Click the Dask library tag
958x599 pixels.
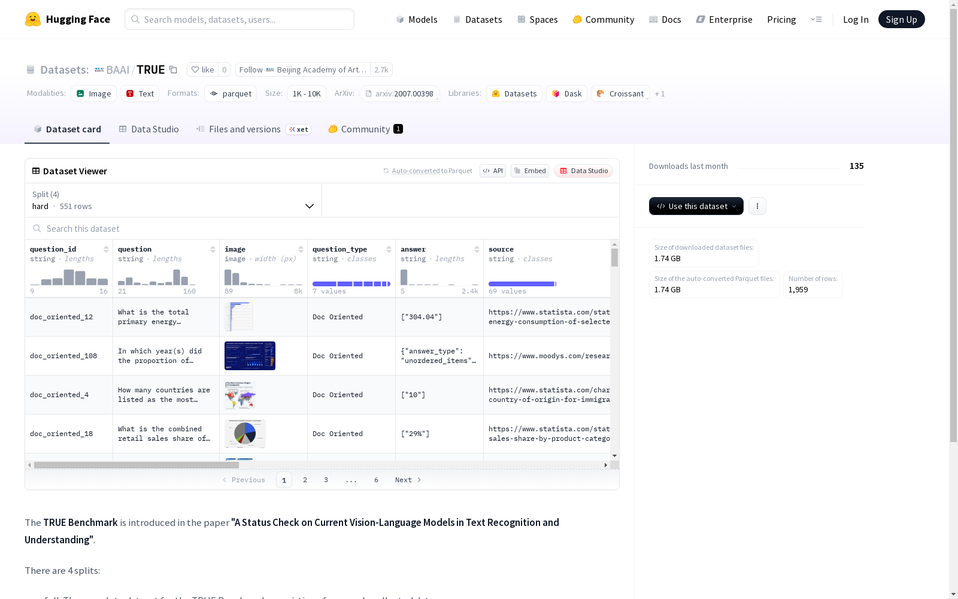[x=566, y=93]
